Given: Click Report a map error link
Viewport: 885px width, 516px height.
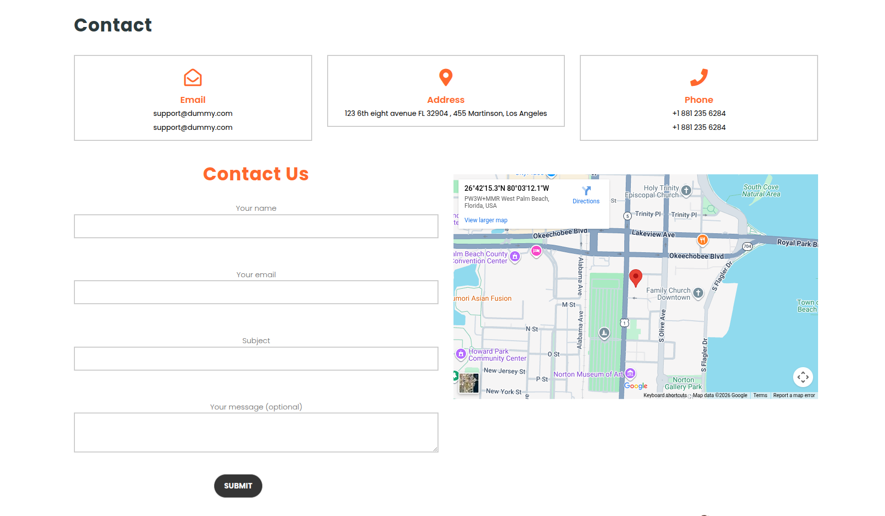Looking at the screenshot, I should 794,395.
